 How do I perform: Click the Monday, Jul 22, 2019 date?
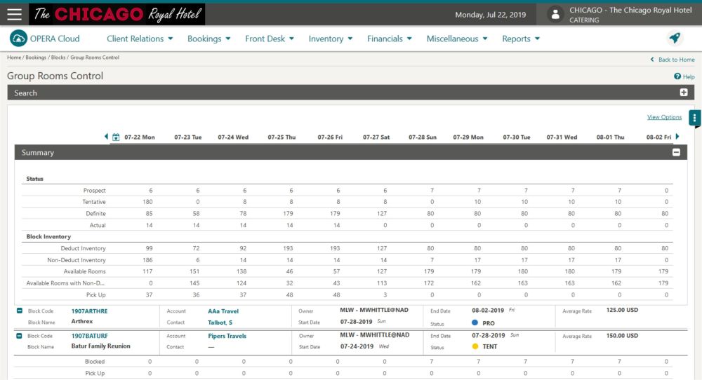490,15
